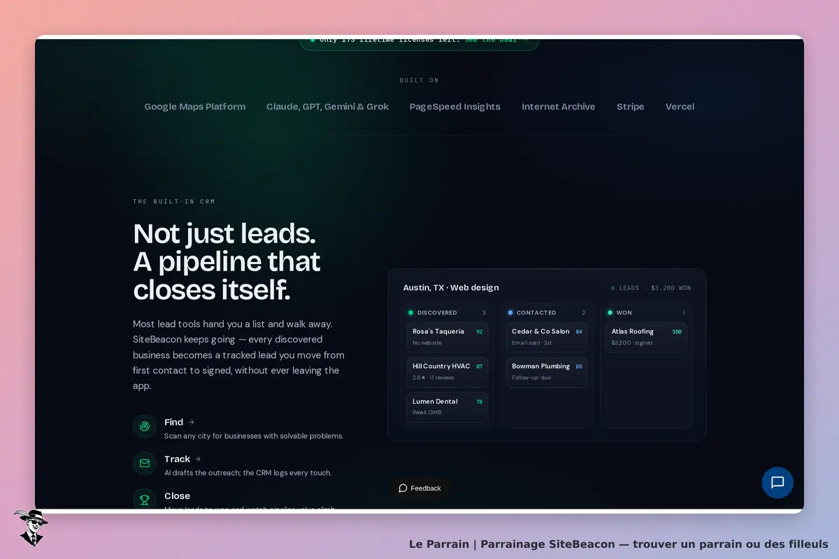Open the blue chat widget icon

coord(777,482)
